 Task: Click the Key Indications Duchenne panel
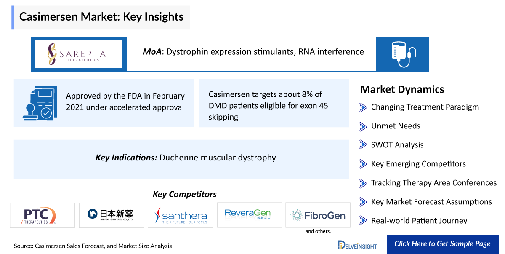point(181,159)
